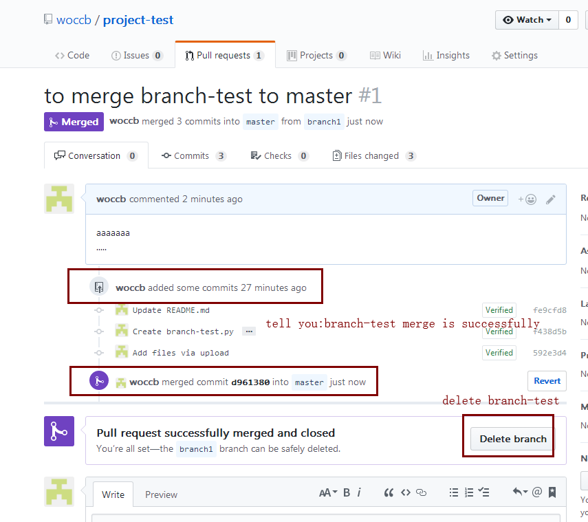Click the woccb avatar beside the comment editor
Viewport: 588px width, 522px height.
(59, 492)
